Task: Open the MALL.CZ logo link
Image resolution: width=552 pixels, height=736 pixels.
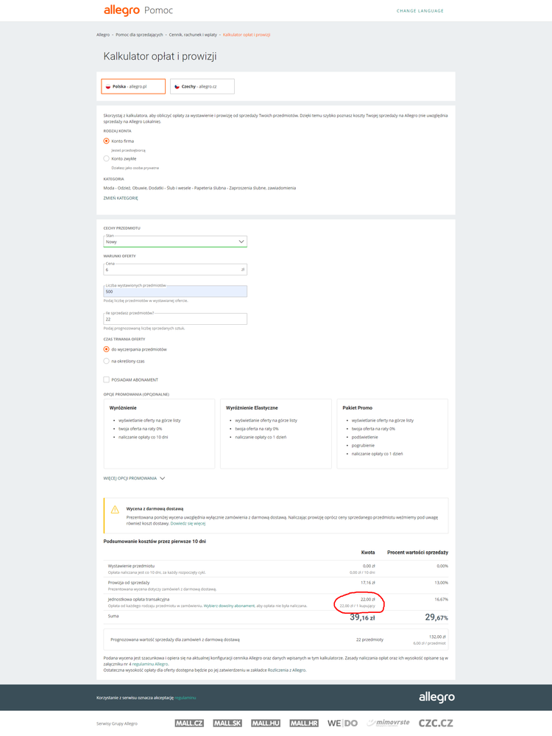Action: point(189,723)
